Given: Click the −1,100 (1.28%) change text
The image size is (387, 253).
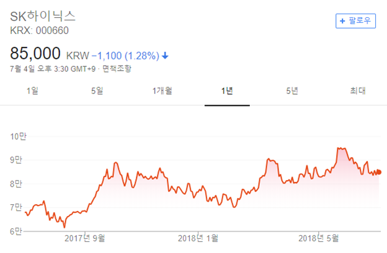Looking at the screenshot, I should (125, 56).
